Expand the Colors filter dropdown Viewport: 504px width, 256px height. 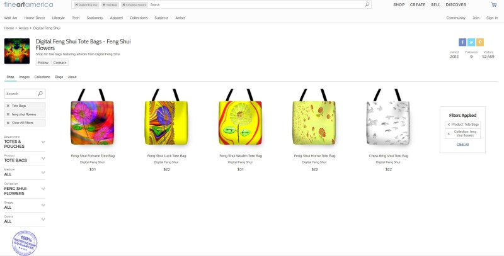click(43, 220)
